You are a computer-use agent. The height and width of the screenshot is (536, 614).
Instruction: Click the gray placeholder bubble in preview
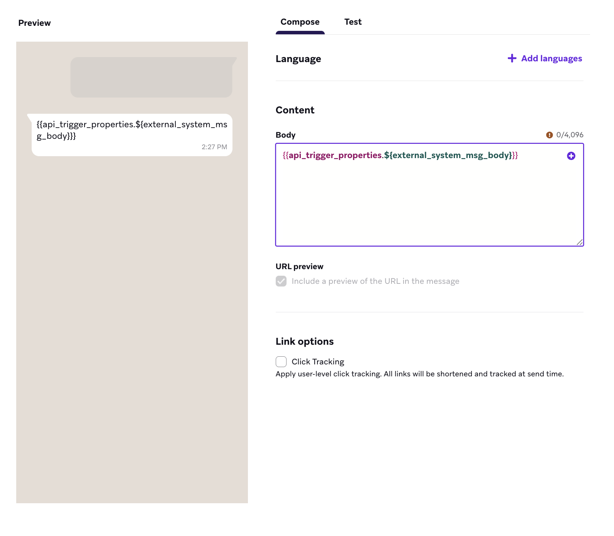point(151,77)
